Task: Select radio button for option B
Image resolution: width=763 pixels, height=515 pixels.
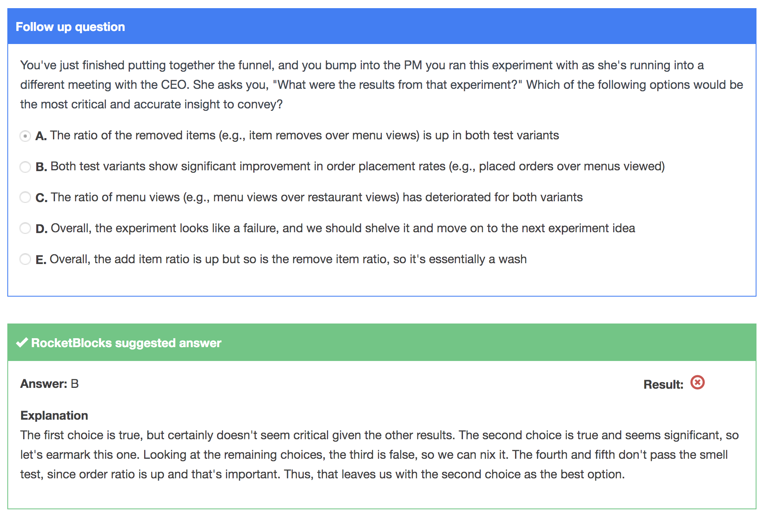Action: point(25,167)
